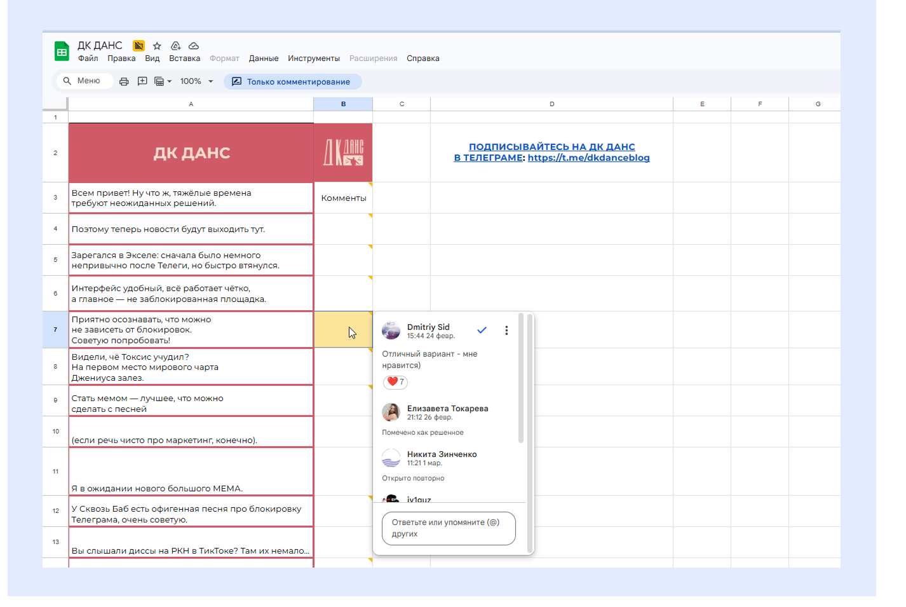Open the Данные menu
Viewport: 906px width, 607px height.
264,58
